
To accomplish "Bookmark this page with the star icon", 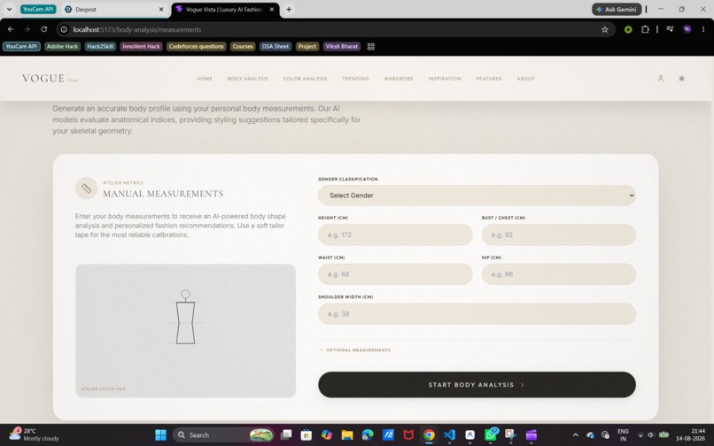I will 605,29.
